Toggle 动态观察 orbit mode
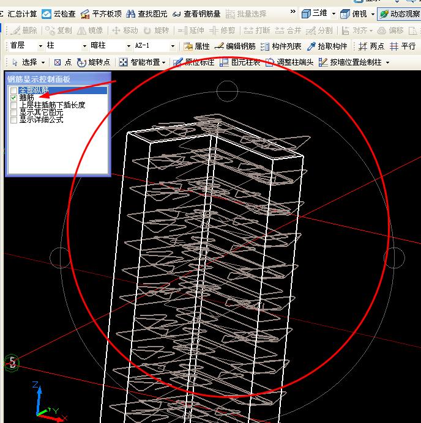Screen dimensions: 421x423 400,14
